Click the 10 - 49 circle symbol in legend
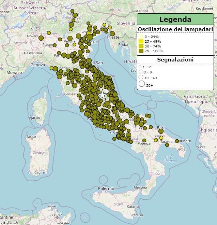This screenshot has width=217, height=225. pos(141,78)
